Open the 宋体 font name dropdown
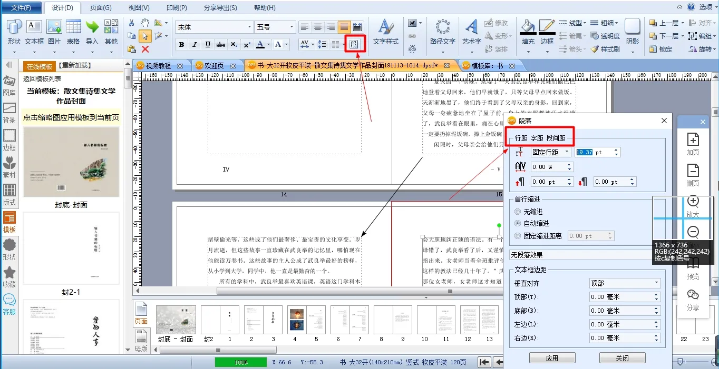Screen dimensions: 719x369 (x=214, y=27)
